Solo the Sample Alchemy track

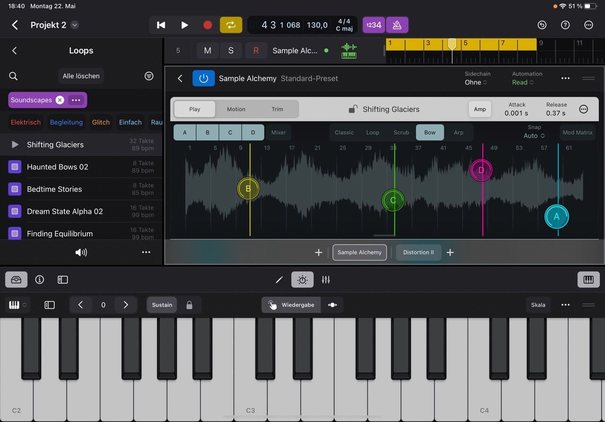231,51
